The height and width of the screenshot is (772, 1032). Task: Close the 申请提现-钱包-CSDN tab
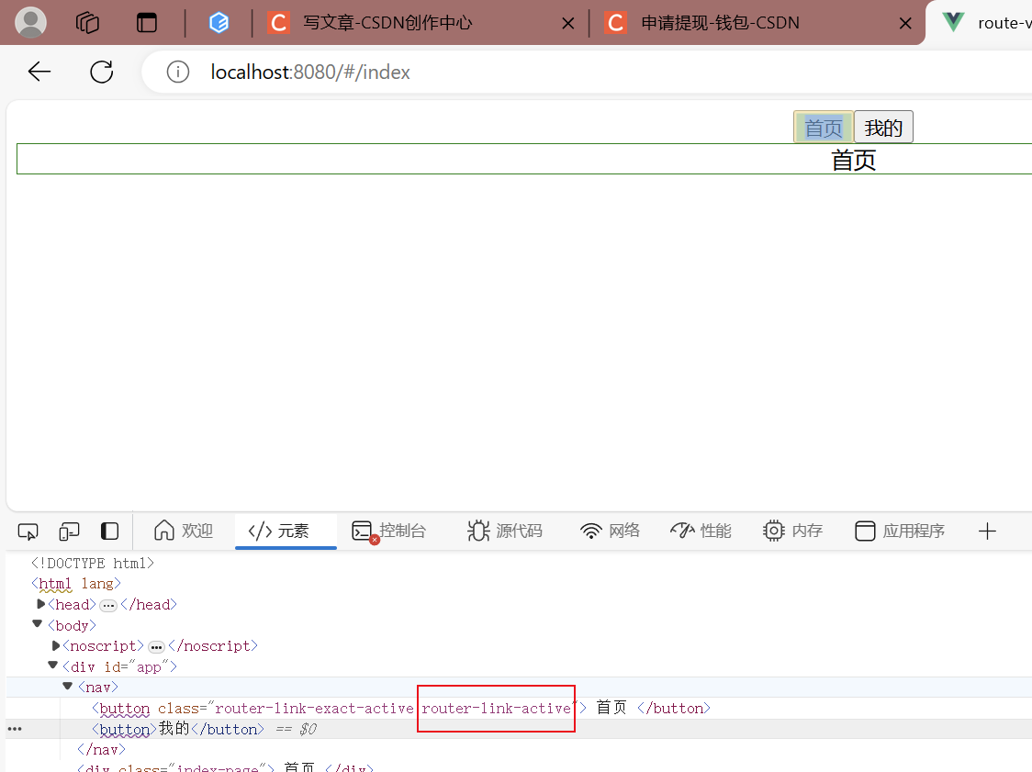(x=905, y=24)
